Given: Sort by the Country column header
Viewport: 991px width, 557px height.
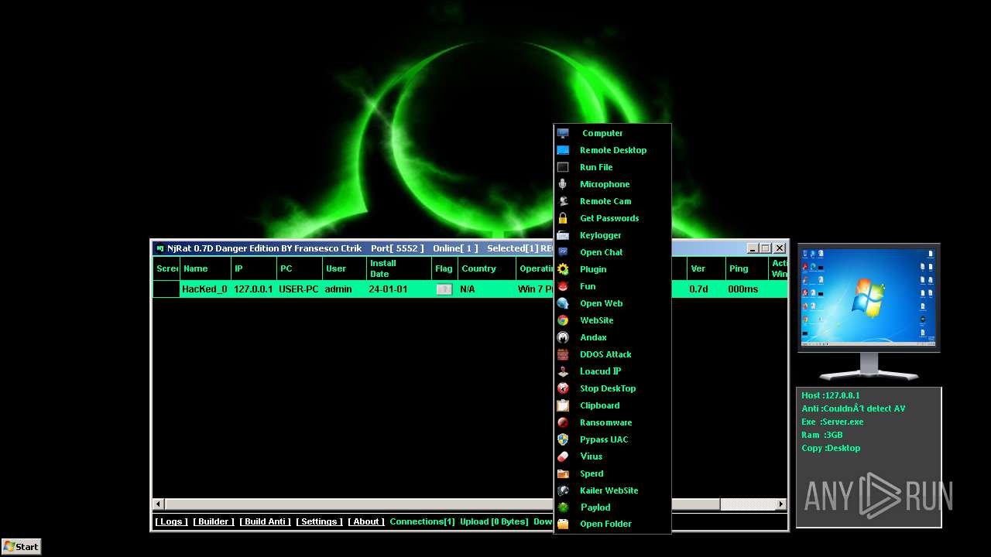Looking at the screenshot, I should click(x=487, y=268).
